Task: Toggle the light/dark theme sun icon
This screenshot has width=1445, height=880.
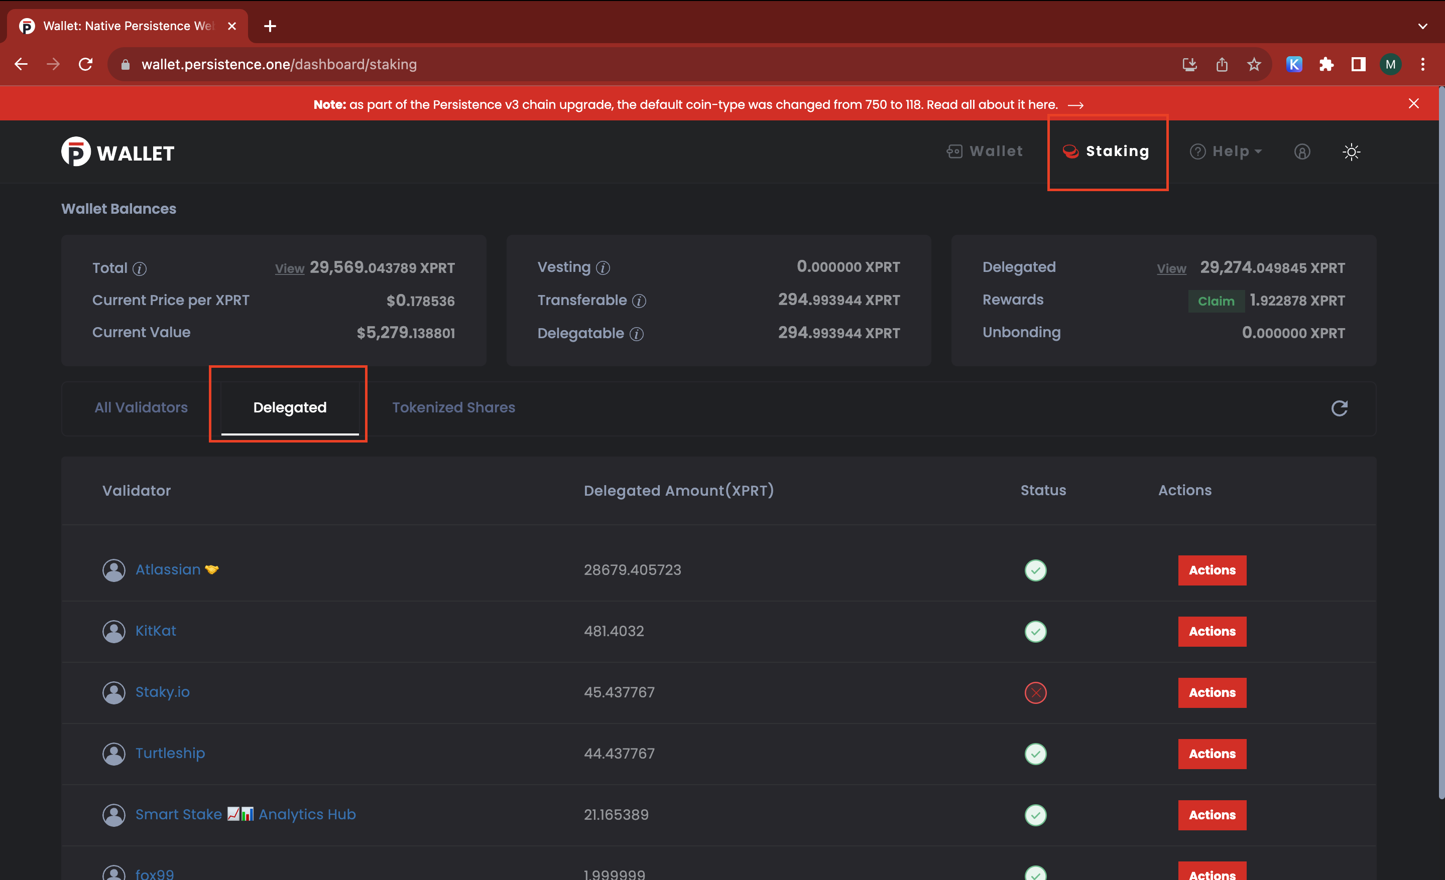Action: (x=1351, y=153)
